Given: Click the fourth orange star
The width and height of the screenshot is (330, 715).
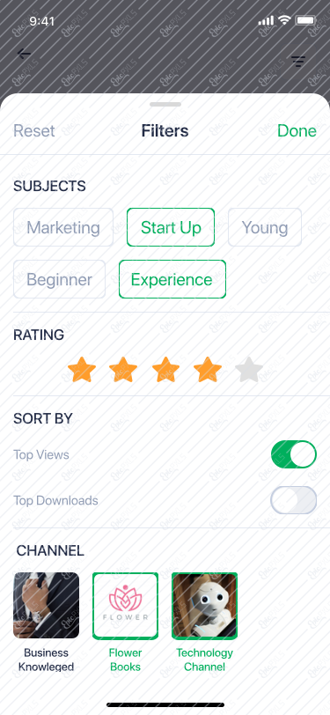Looking at the screenshot, I should tap(208, 369).
